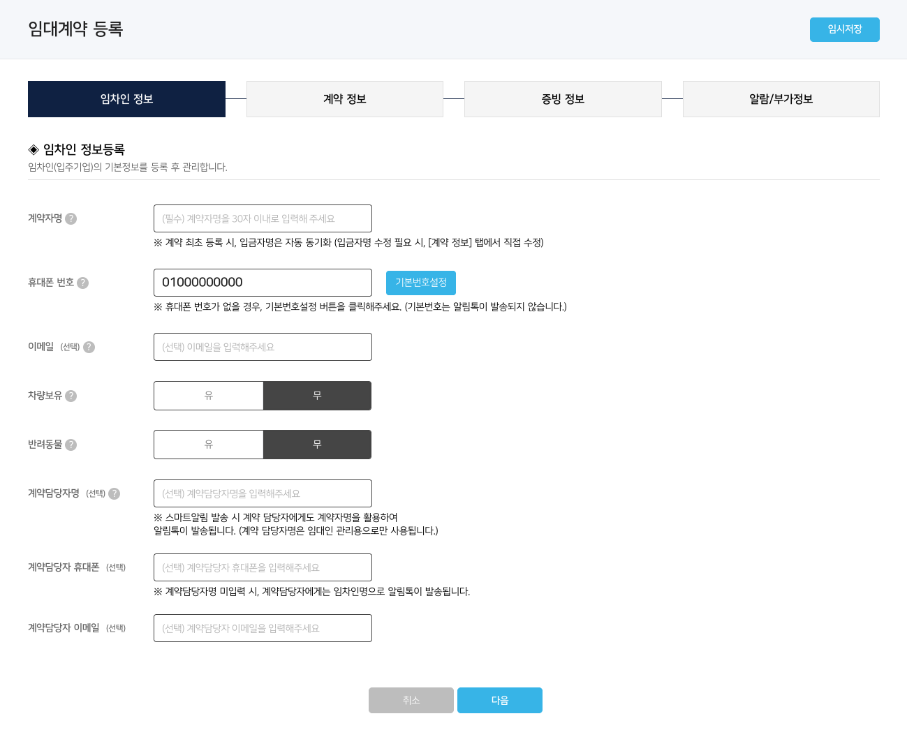Click the 임시저장 button
The image size is (907, 730).
pos(845,29)
